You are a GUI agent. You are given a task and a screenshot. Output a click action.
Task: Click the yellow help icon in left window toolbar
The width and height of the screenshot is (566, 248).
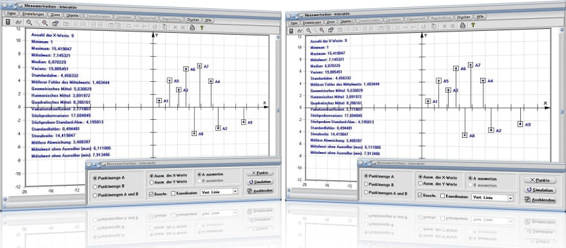point(202,27)
